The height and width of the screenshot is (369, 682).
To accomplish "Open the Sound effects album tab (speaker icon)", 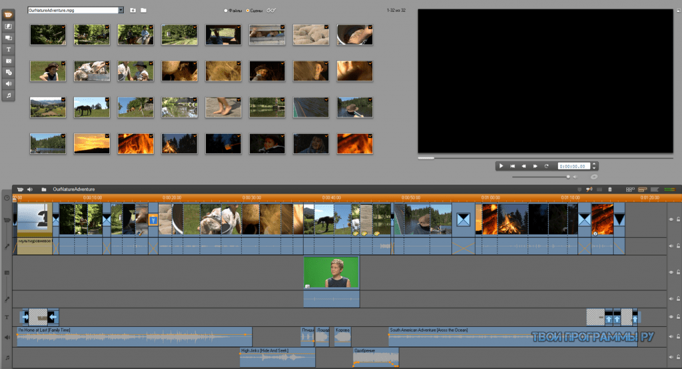I will 8,83.
